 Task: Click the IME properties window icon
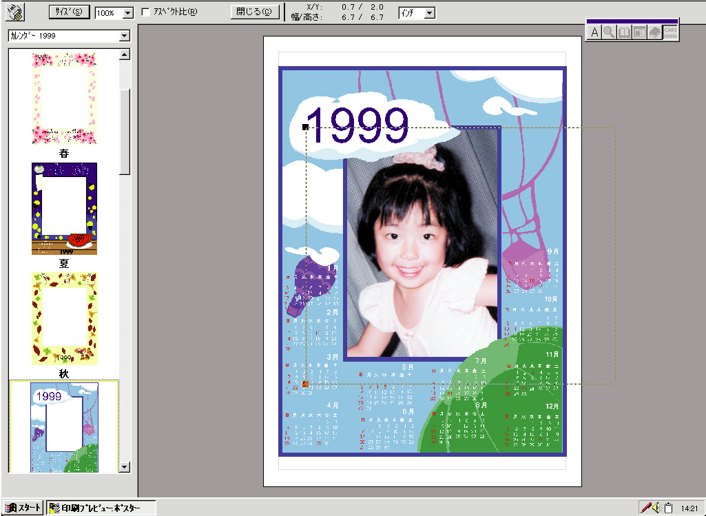pos(639,32)
